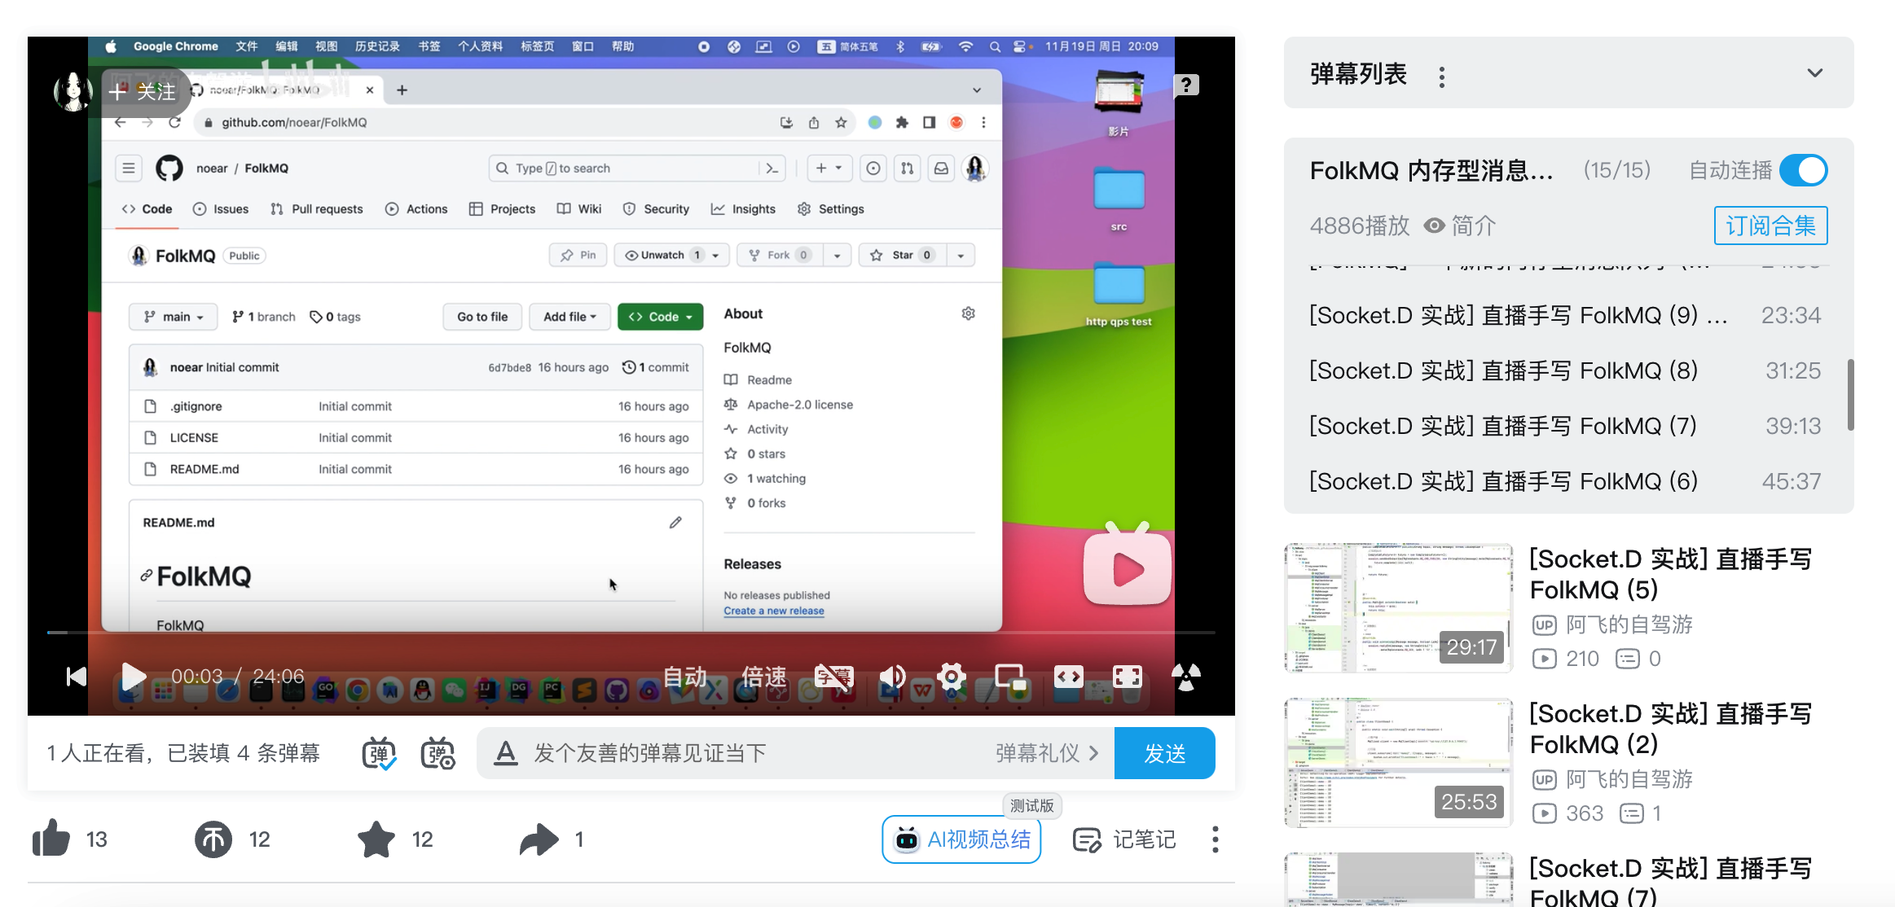This screenshot has height=907, width=1895.
Task: Subscribe with 订阅合集 button
Action: [1770, 226]
